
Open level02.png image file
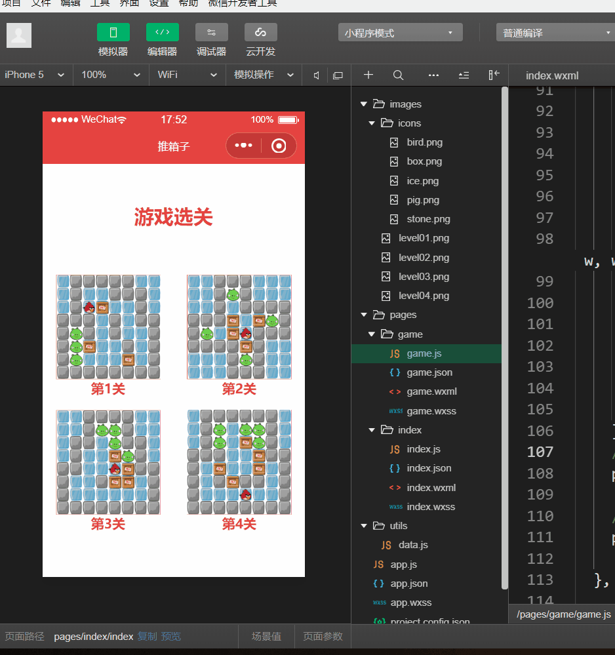click(424, 257)
